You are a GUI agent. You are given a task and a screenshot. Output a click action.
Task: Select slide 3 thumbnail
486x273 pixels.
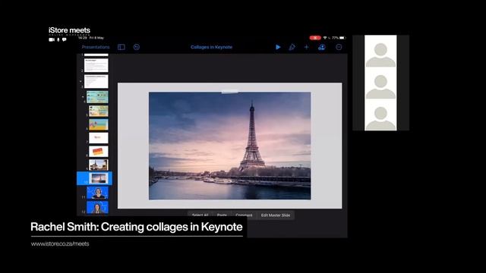pos(96,81)
